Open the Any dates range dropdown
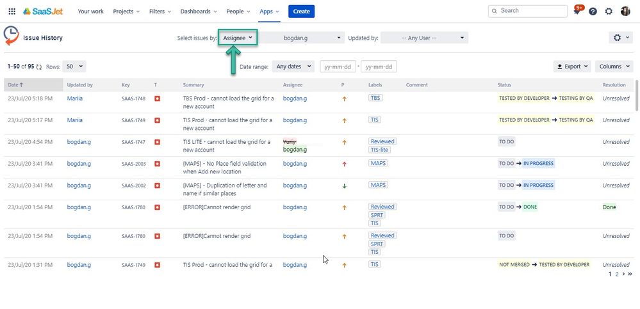This screenshot has width=640, height=309. 293,67
